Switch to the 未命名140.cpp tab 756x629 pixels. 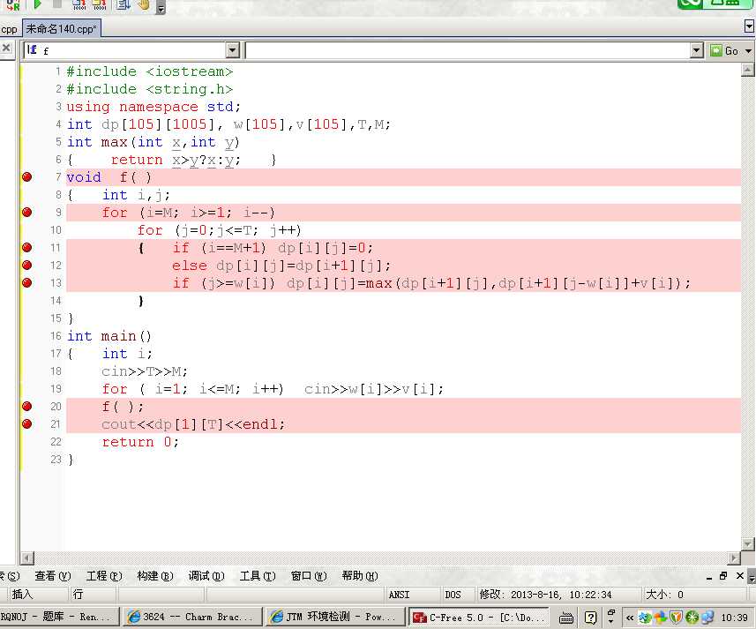pos(62,29)
